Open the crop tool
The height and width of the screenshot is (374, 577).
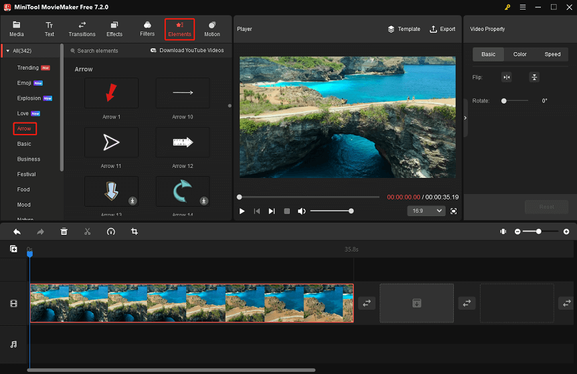tap(135, 231)
